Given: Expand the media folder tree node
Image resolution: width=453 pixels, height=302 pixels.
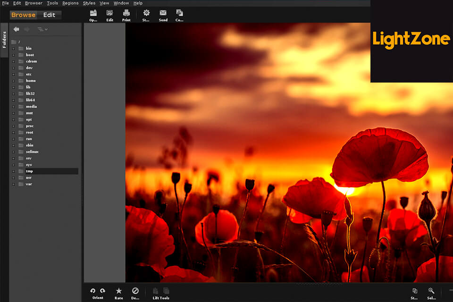Looking at the screenshot, I should (14, 107).
